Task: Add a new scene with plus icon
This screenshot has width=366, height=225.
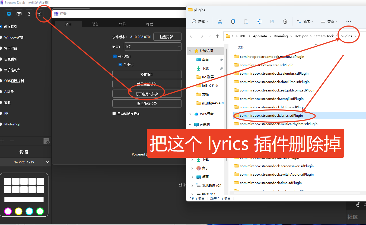Action: pos(2,141)
